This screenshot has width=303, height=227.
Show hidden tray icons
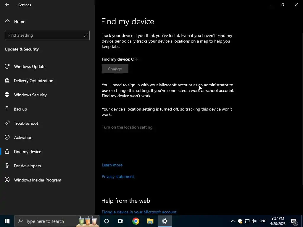[233, 221]
